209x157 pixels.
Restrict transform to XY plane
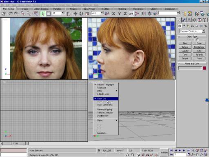click(131, 13)
